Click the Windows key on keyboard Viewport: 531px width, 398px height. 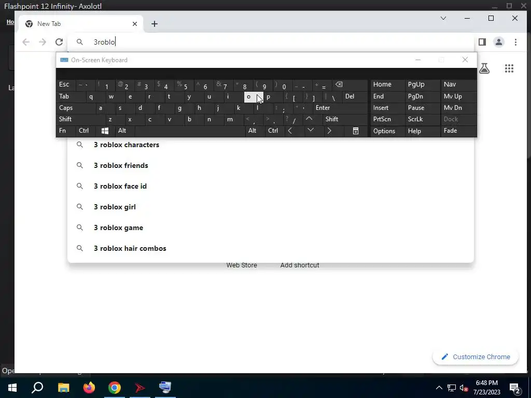point(105,131)
